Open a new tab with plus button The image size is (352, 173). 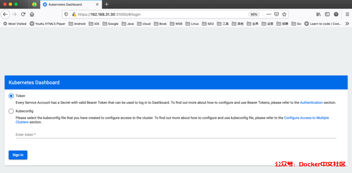click(x=106, y=4)
